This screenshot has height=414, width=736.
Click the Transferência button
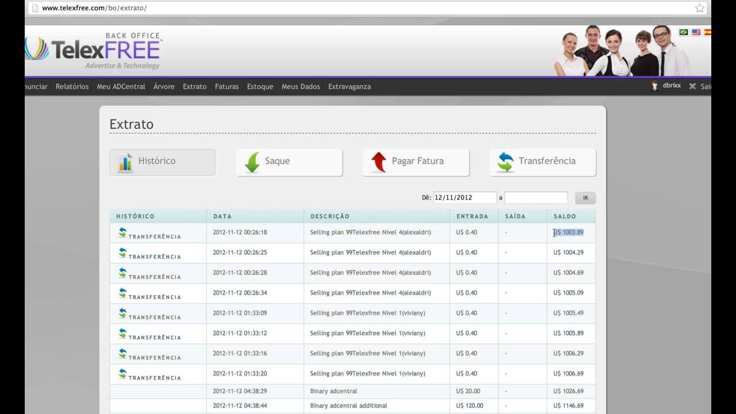pyautogui.click(x=543, y=162)
